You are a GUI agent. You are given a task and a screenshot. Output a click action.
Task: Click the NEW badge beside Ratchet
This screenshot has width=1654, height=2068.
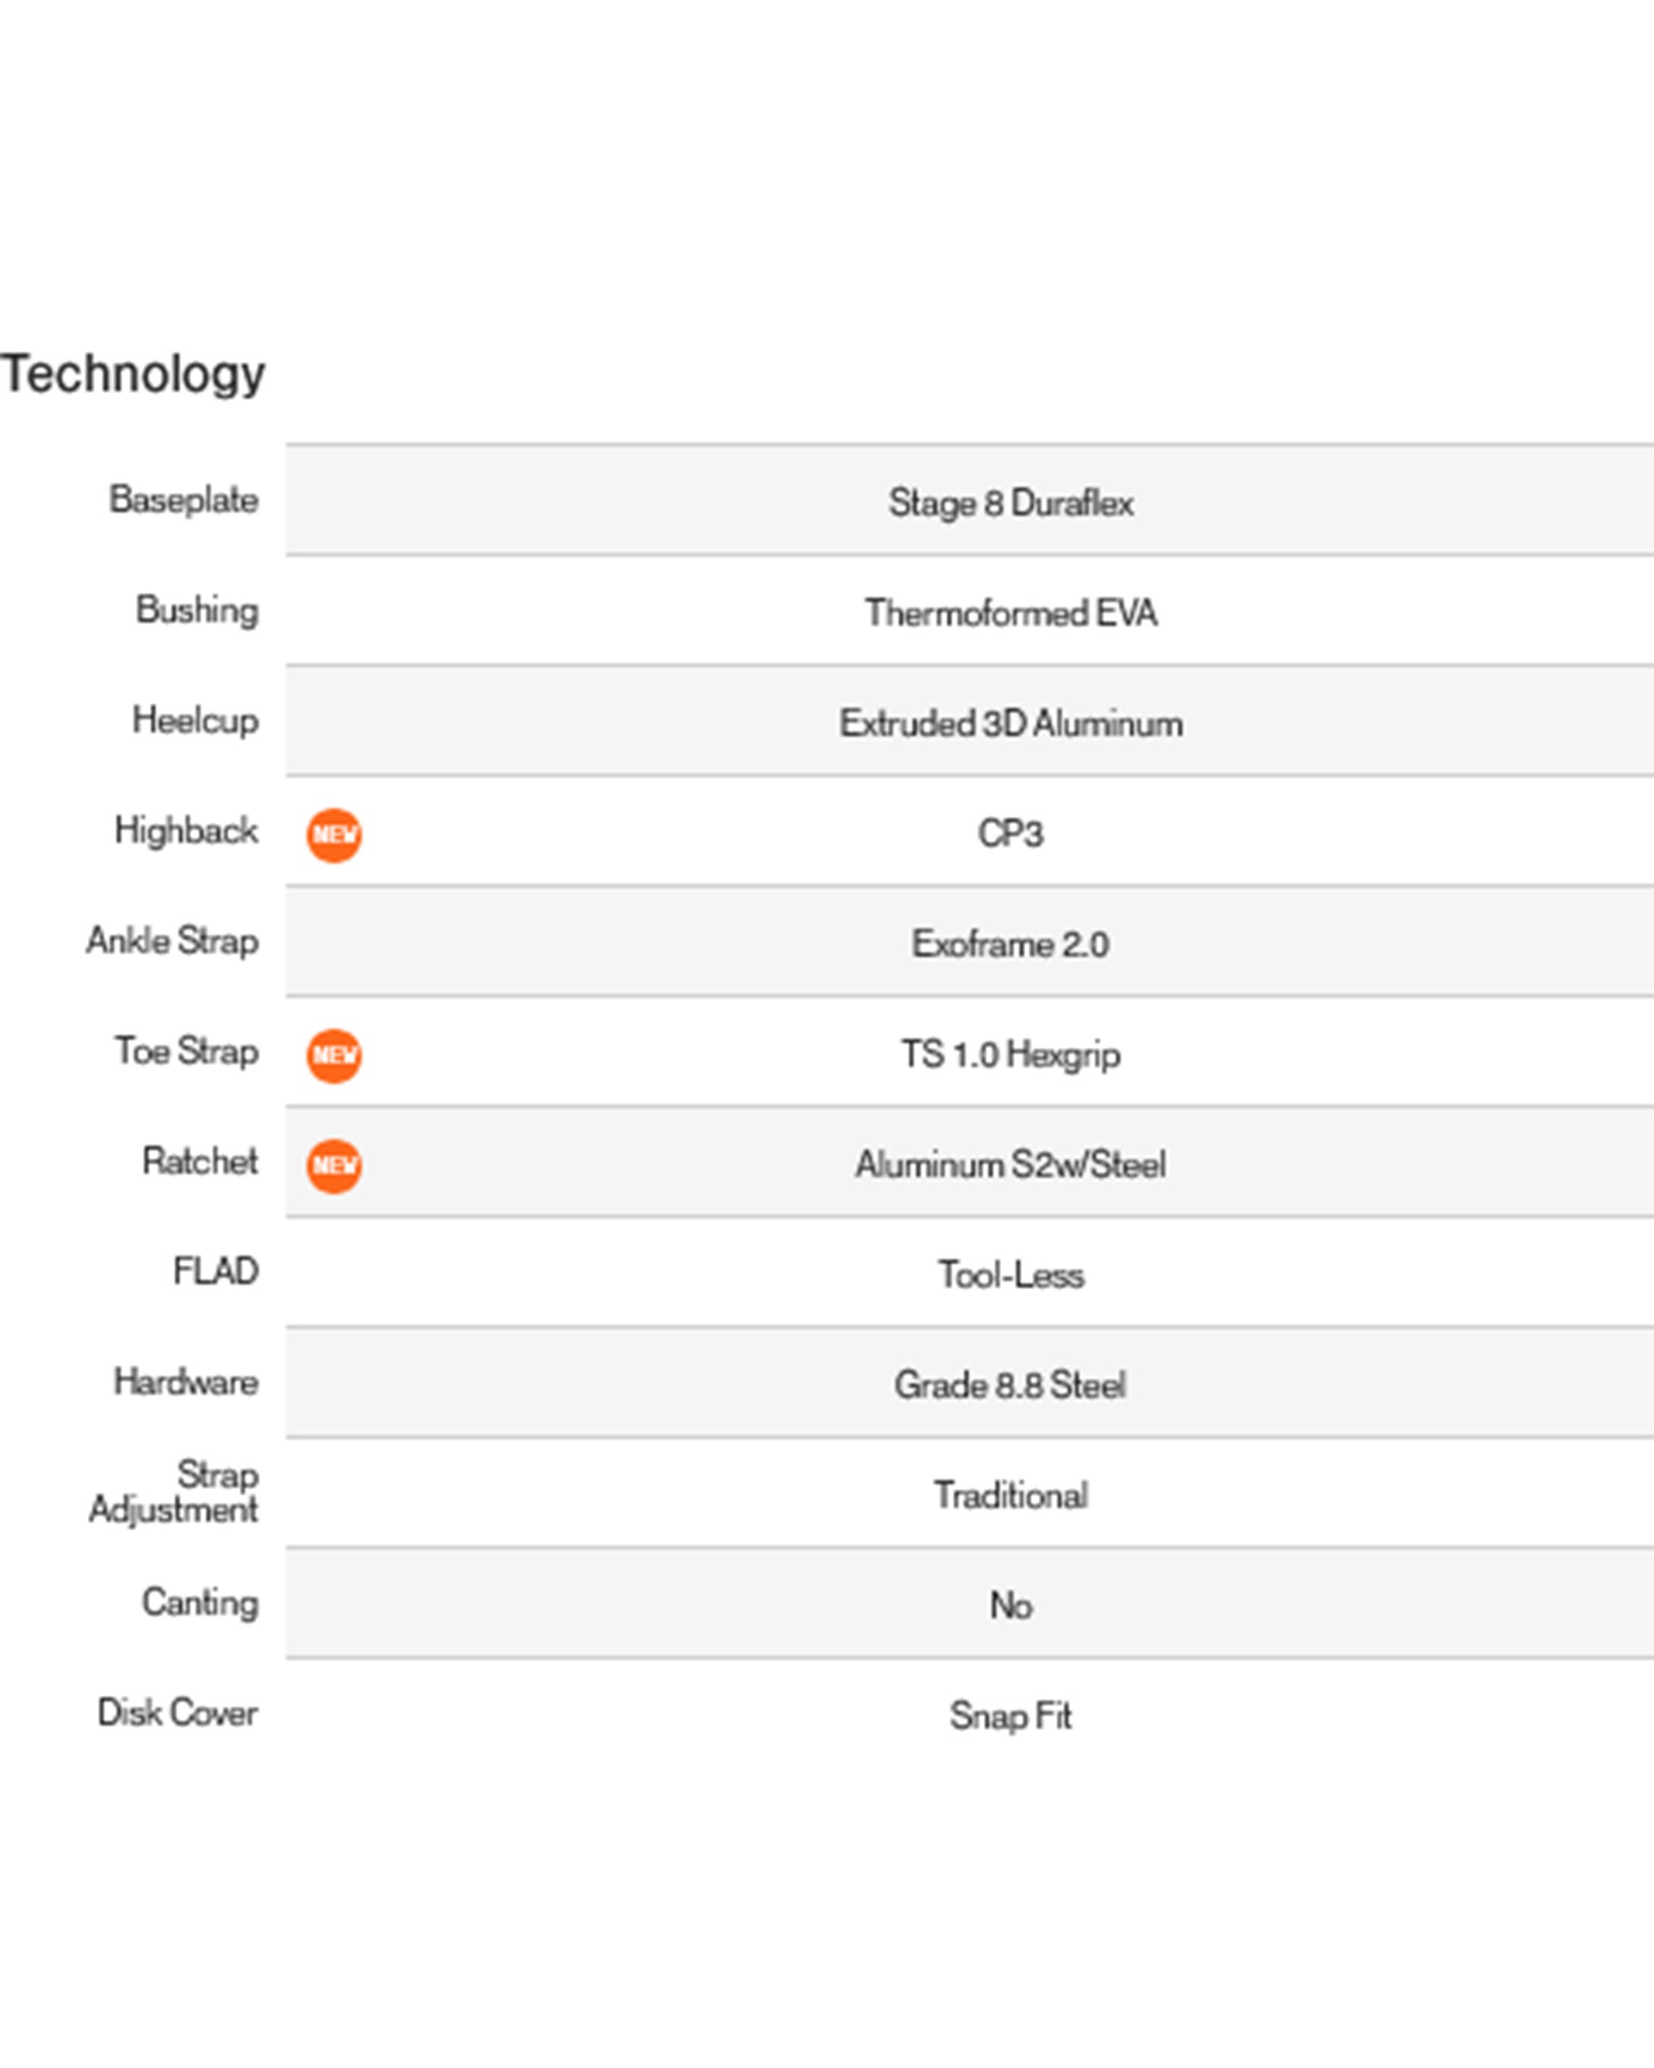click(333, 1166)
